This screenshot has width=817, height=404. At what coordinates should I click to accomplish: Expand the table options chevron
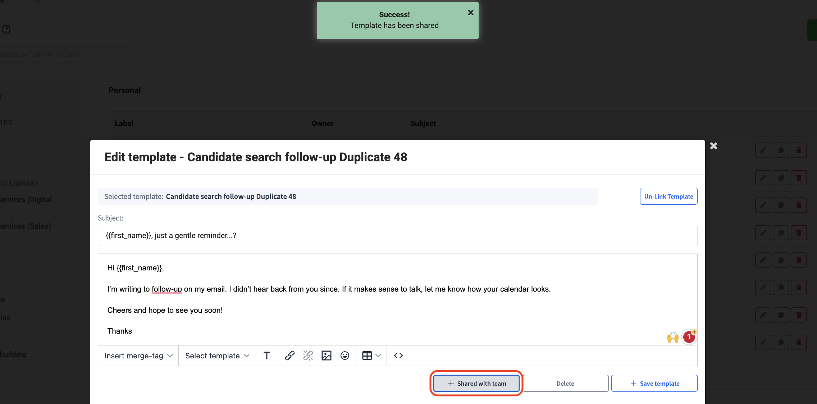coord(378,356)
